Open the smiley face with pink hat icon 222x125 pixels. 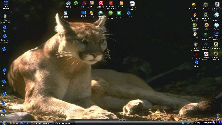pyautogui.click(x=121, y=3)
